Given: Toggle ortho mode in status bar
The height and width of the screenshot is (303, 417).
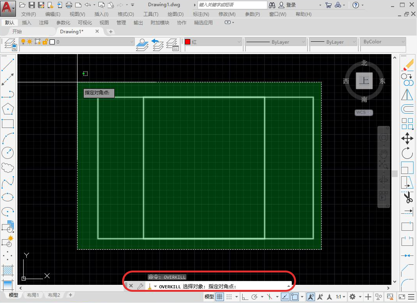Looking at the screenshot, I should 245,297.
